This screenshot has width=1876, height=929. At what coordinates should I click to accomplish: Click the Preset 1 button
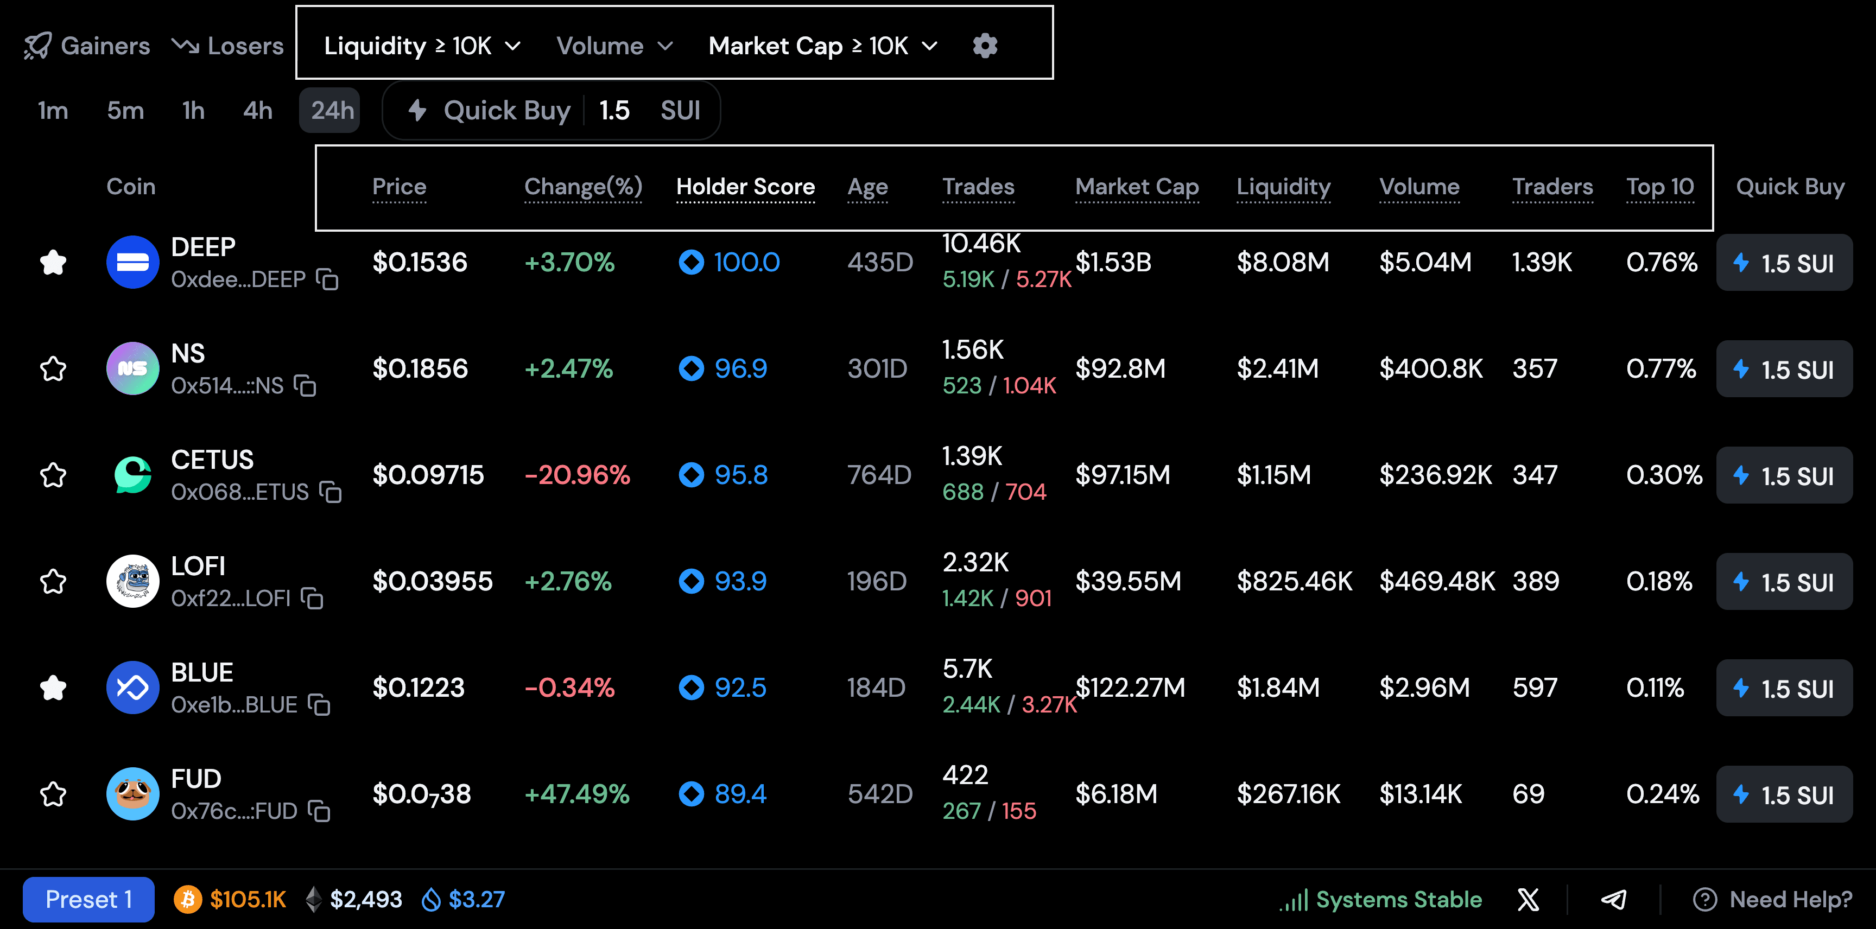[88, 899]
